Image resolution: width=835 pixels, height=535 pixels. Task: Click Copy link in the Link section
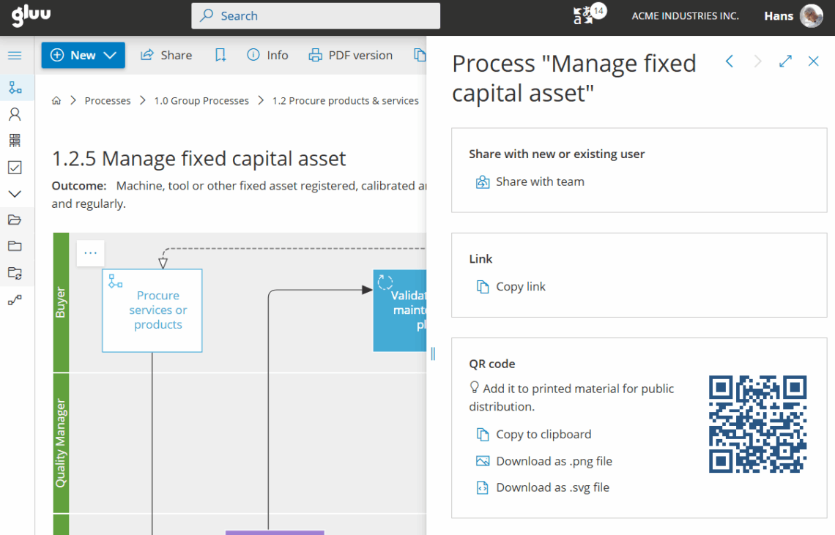520,287
